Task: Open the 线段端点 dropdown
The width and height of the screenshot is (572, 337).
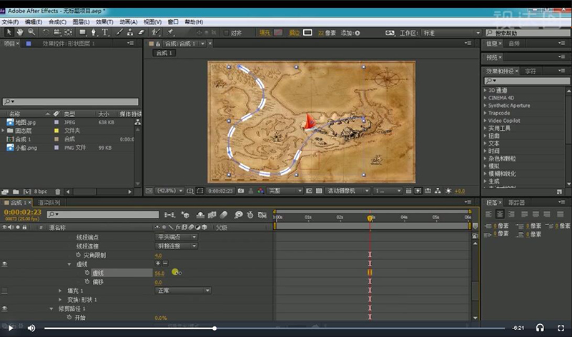Action: (x=176, y=237)
